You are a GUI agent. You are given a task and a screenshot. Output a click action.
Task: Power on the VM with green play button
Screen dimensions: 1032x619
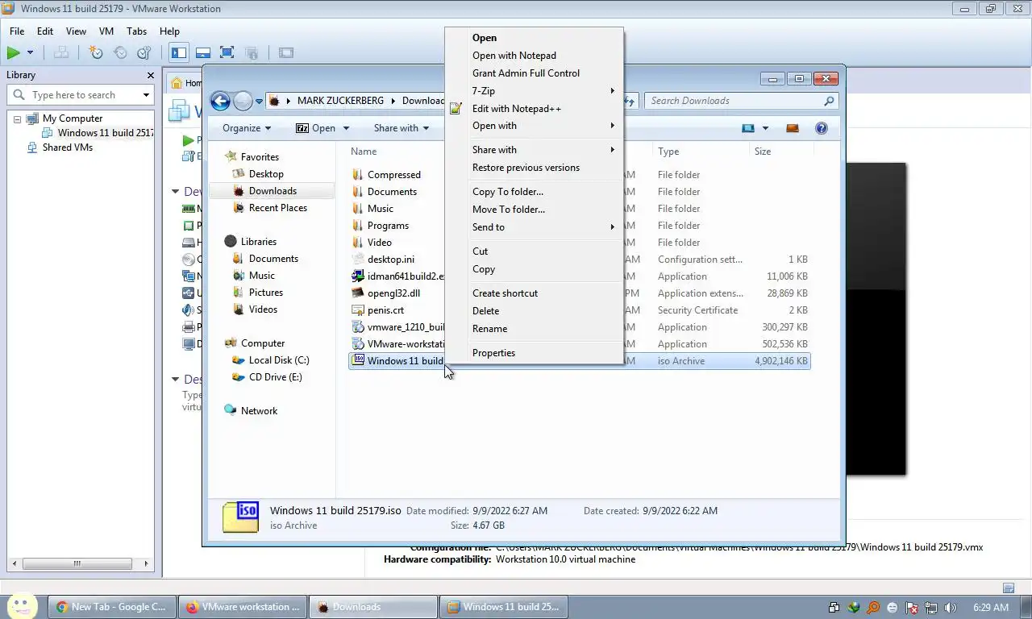[x=14, y=53]
